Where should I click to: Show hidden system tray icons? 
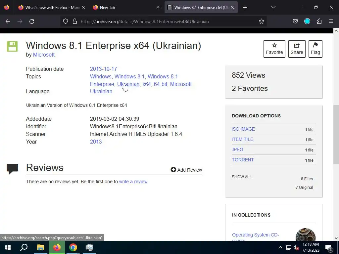point(280,247)
